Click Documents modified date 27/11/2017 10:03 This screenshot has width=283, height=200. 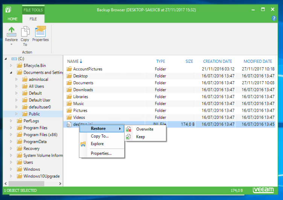(258, 83)
